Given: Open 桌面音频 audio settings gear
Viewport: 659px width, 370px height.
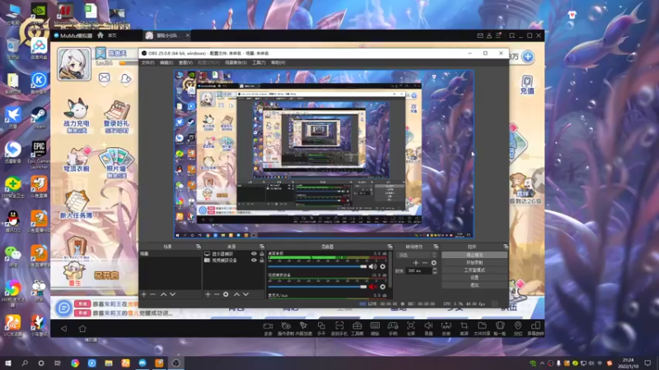Looking at the screenshot, I should pos(382,266).
